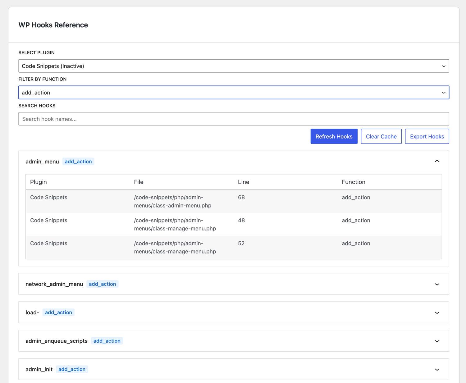This screenshot has width=466, height=383.
Task: Click the Clear Cache button
Action: coord(381,136)
